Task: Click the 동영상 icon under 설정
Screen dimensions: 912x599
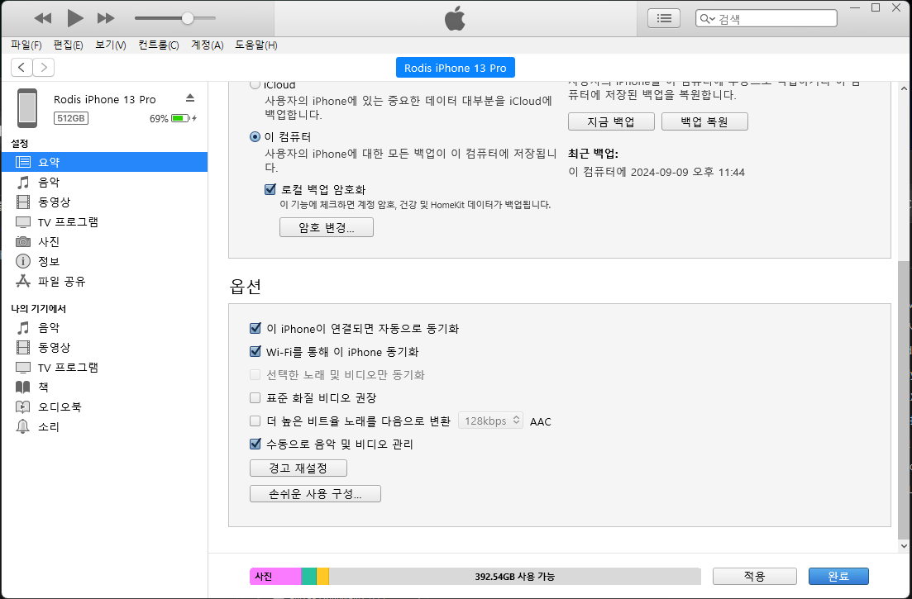Action: [22, 202]
